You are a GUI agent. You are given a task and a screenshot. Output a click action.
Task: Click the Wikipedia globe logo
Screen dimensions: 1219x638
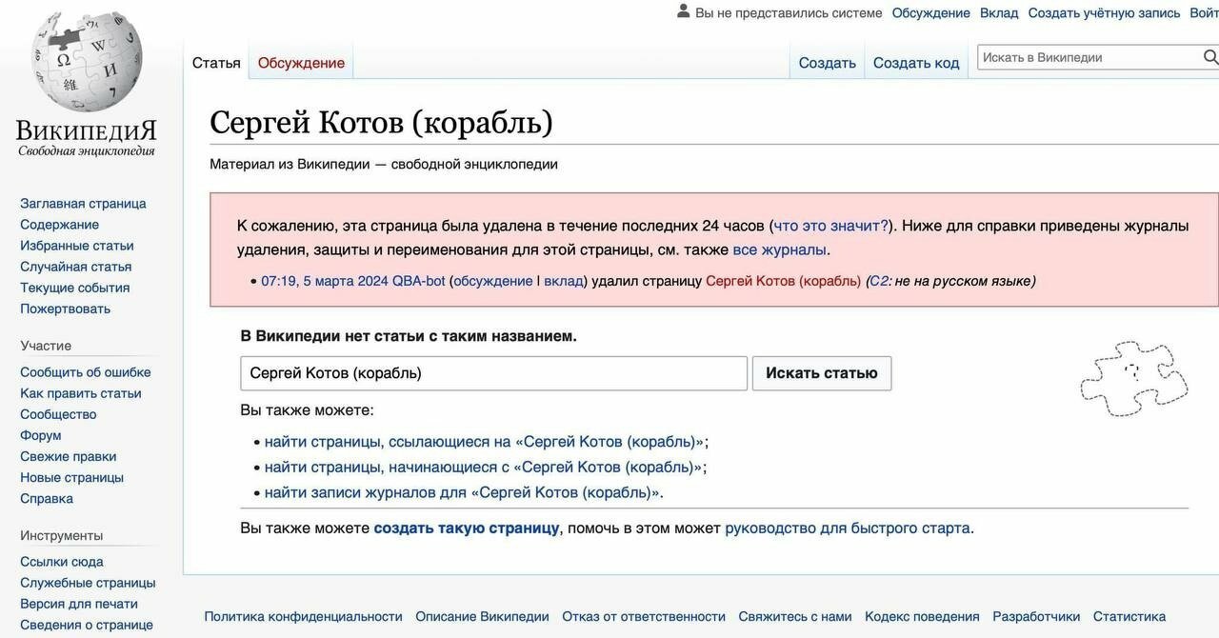click(87, 61)
